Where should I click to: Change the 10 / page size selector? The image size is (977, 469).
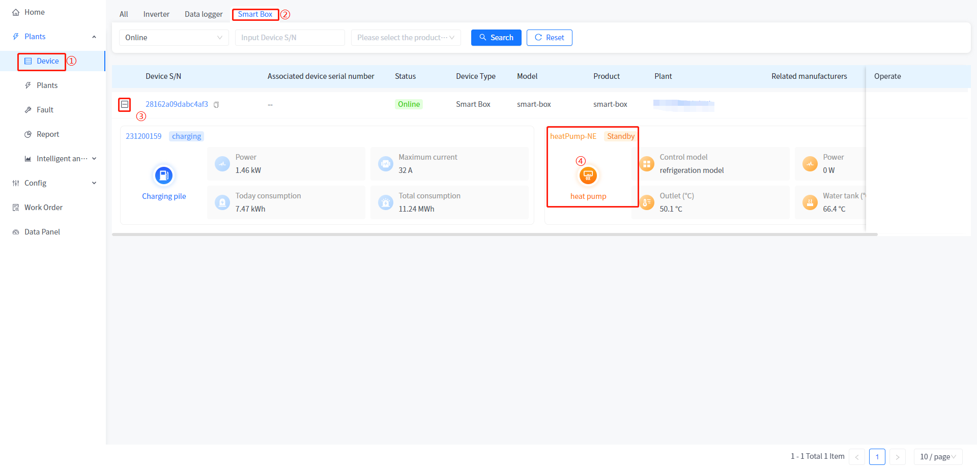point(937,457)
